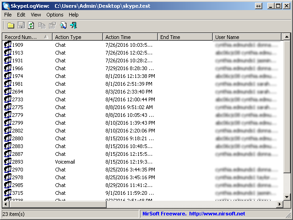Image resolution: width=293 pixels, height=220 pixels.
Task: Click action time 8/8/2016 9:51:02 AM
Action: tap(129, 107)
